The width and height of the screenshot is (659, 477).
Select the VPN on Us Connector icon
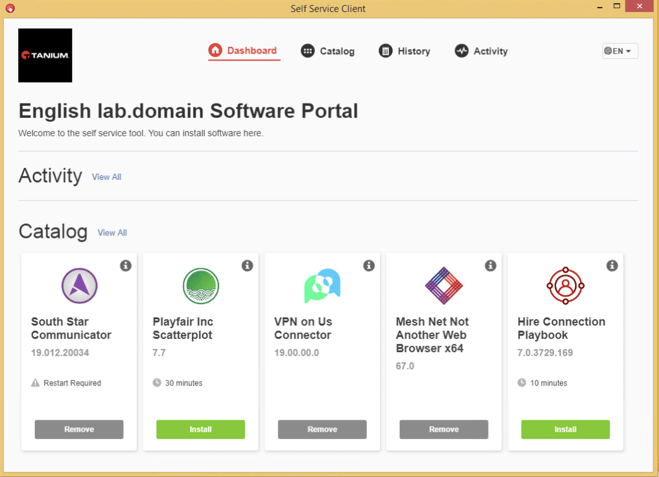(322, 285)
